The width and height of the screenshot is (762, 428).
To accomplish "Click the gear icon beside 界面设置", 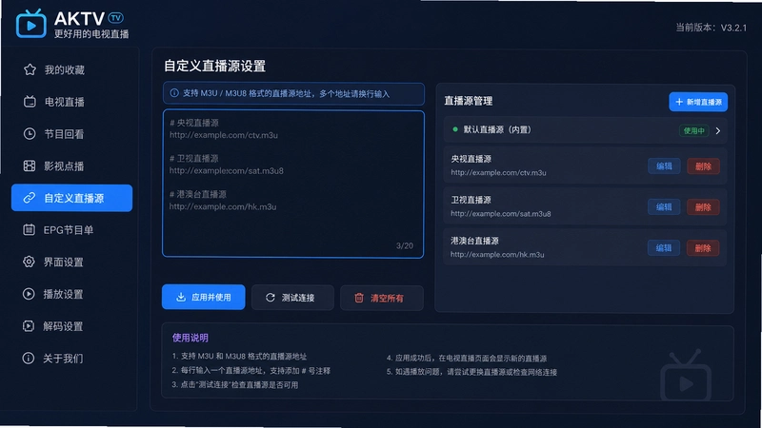I will [29, 263].
